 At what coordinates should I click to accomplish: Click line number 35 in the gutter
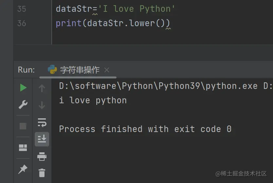(22, 8)
